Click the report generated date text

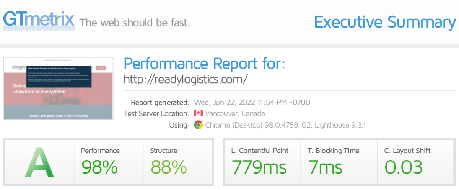[252, 102]
